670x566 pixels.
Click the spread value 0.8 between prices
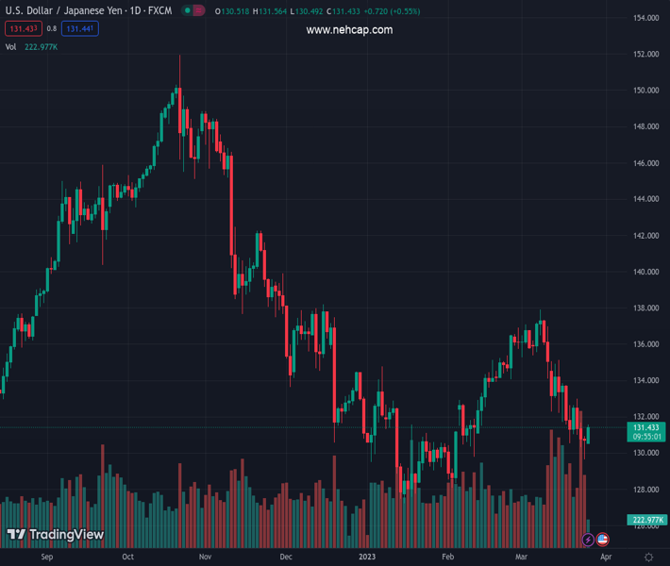52,29
